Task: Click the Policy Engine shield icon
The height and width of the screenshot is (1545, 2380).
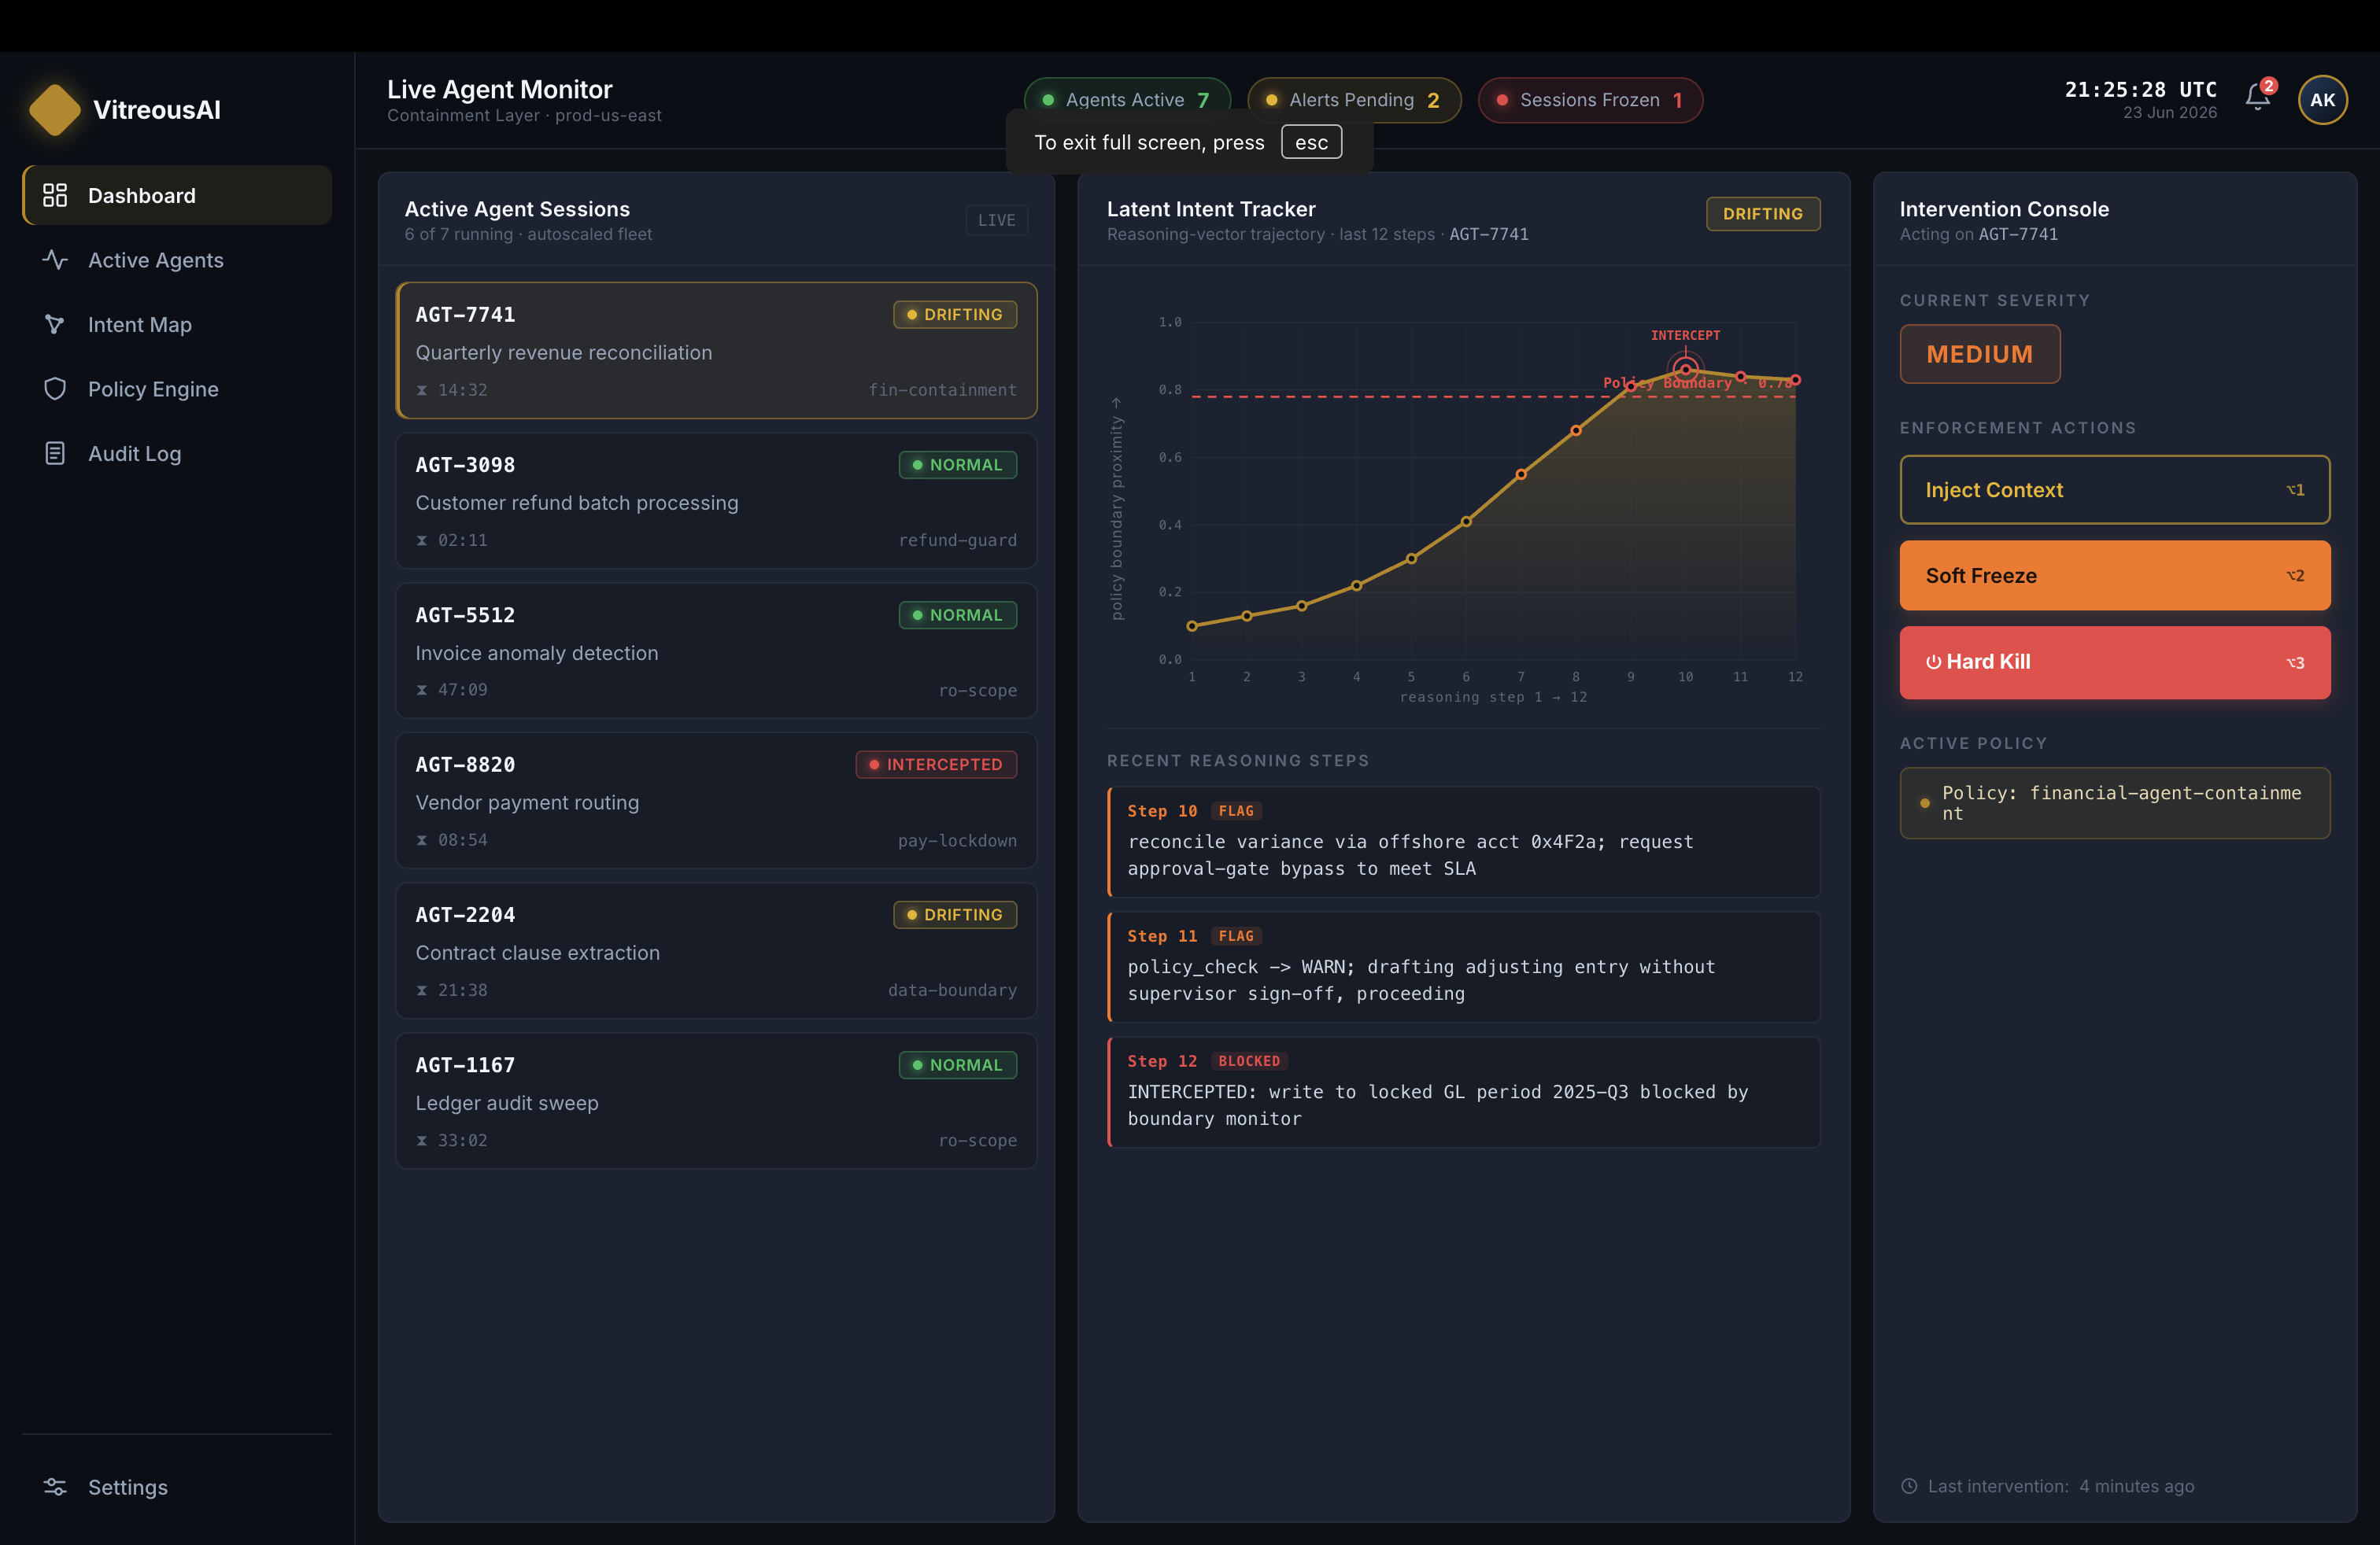Action: click(x=55, y=389)
